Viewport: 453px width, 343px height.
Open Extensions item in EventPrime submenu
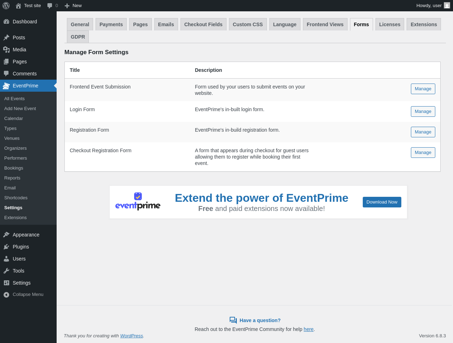(x=28, y=218)
